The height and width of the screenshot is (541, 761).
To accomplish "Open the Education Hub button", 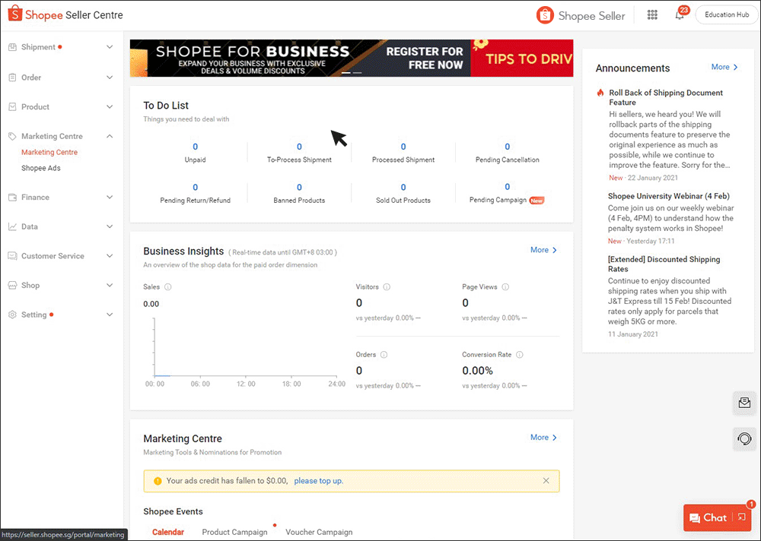I will [727, 15].
